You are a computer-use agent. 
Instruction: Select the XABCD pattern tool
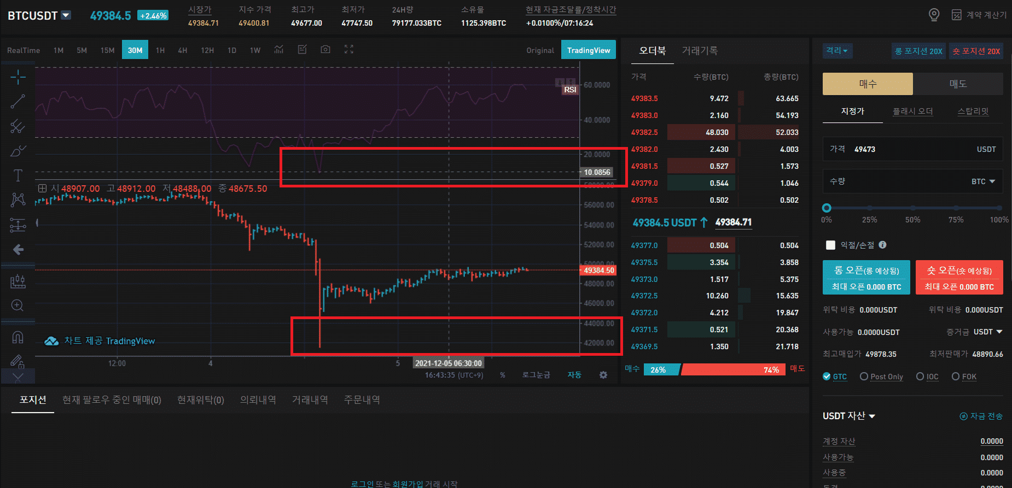pos(18,199)
